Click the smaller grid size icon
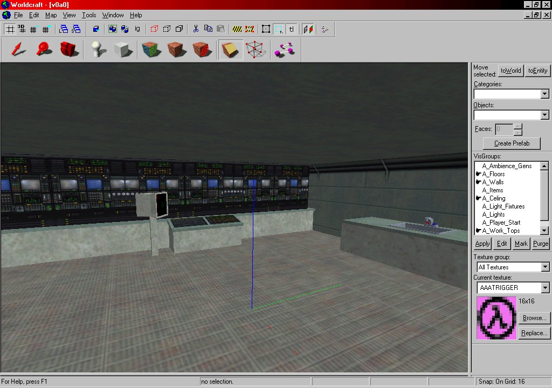 click(x=34, y=29)
